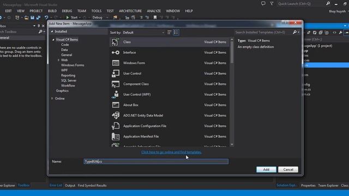Open the Properties tab
Screen dimensions: 349x196
click(x=308, y=185)
